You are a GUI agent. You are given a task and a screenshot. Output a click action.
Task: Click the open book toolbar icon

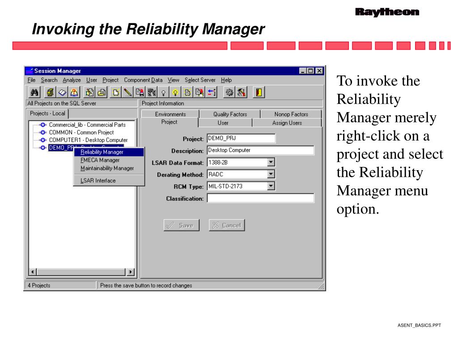coord(62,92)
